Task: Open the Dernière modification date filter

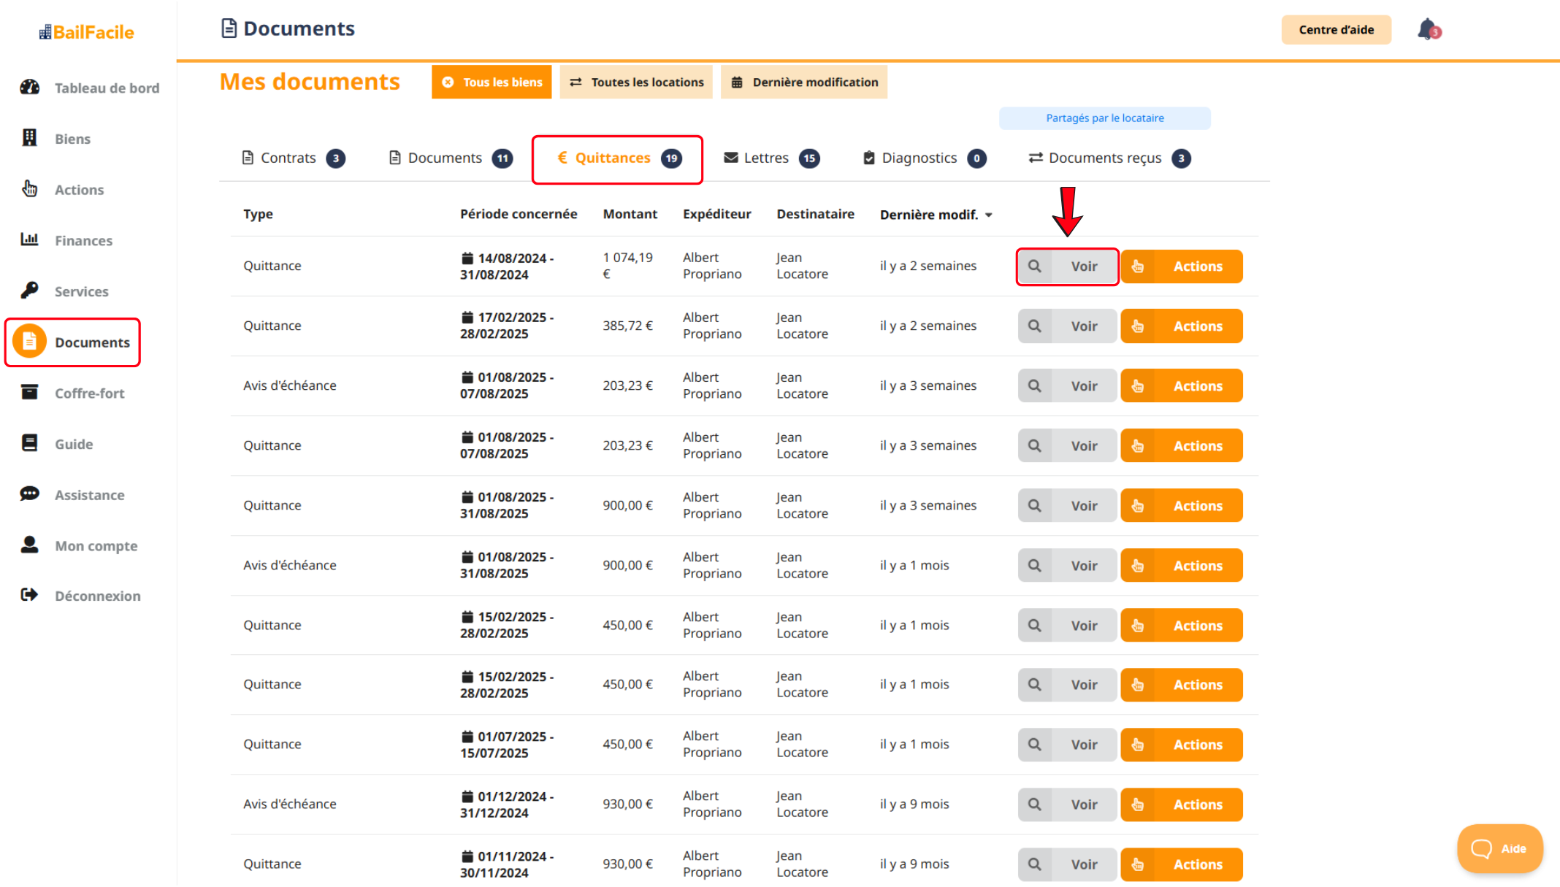Action: coord(804,82)
